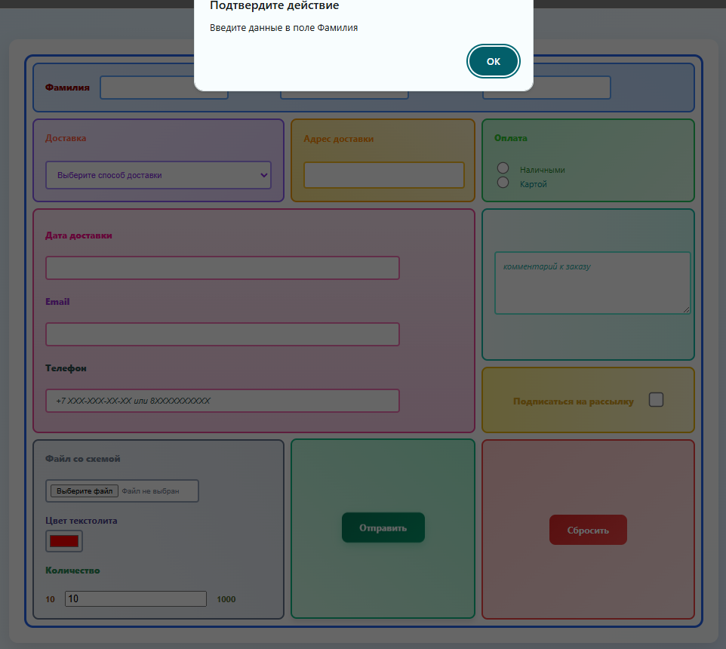The height and width of the screenshot is (649, 726).
Task: Confirm the dialog with the OK button
Action: coord(493,61)
